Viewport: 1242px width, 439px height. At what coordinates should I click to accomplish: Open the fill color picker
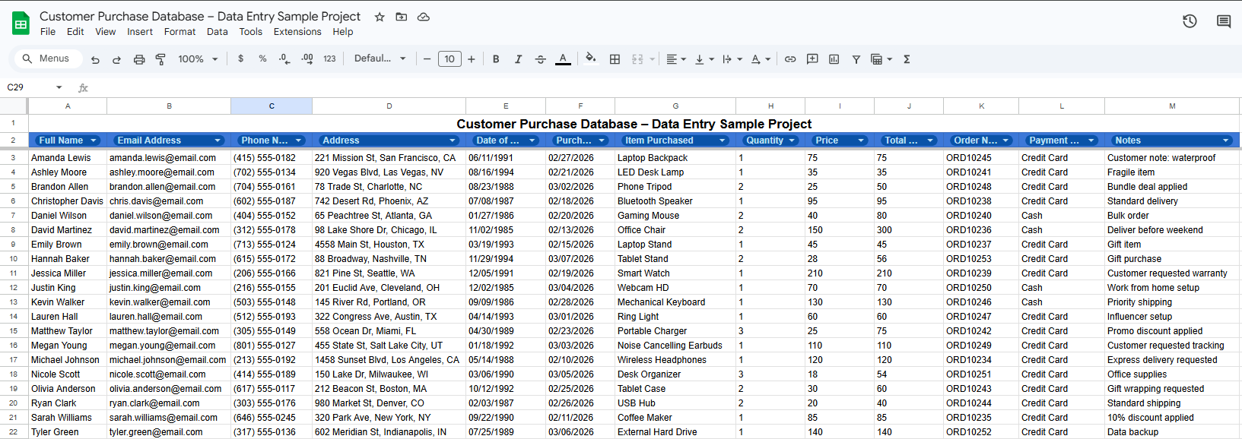click(x=590, y=58)
